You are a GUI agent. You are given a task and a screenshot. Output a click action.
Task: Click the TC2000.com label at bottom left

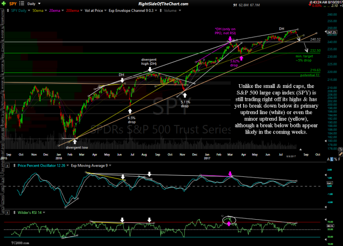[20, 243]
